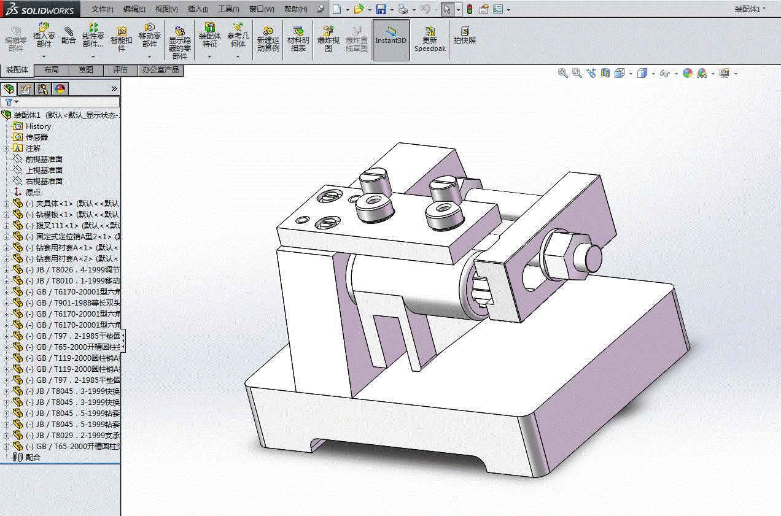
Task: Select the Zoom to Fit view icon
Action: pyautogui.click(x=562, y=73)
